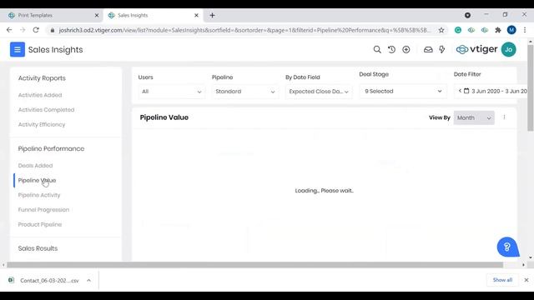534x300 pixels.
Task: Open the Pipeline dropdown showing Standard
Action: [x=245, y=92]
